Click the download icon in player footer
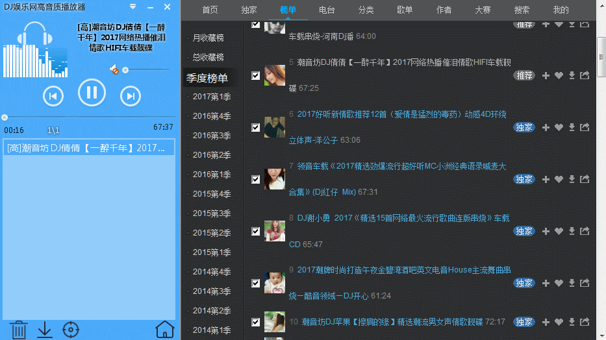This screenshot has width=606, height=340. 44,330
